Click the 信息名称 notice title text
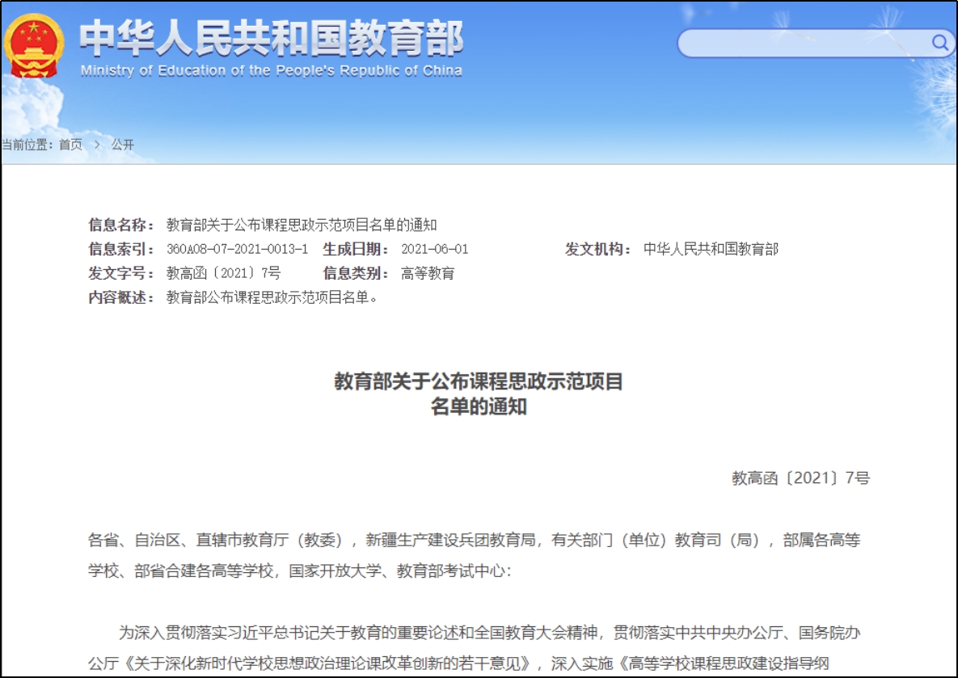 coord(301,225)
